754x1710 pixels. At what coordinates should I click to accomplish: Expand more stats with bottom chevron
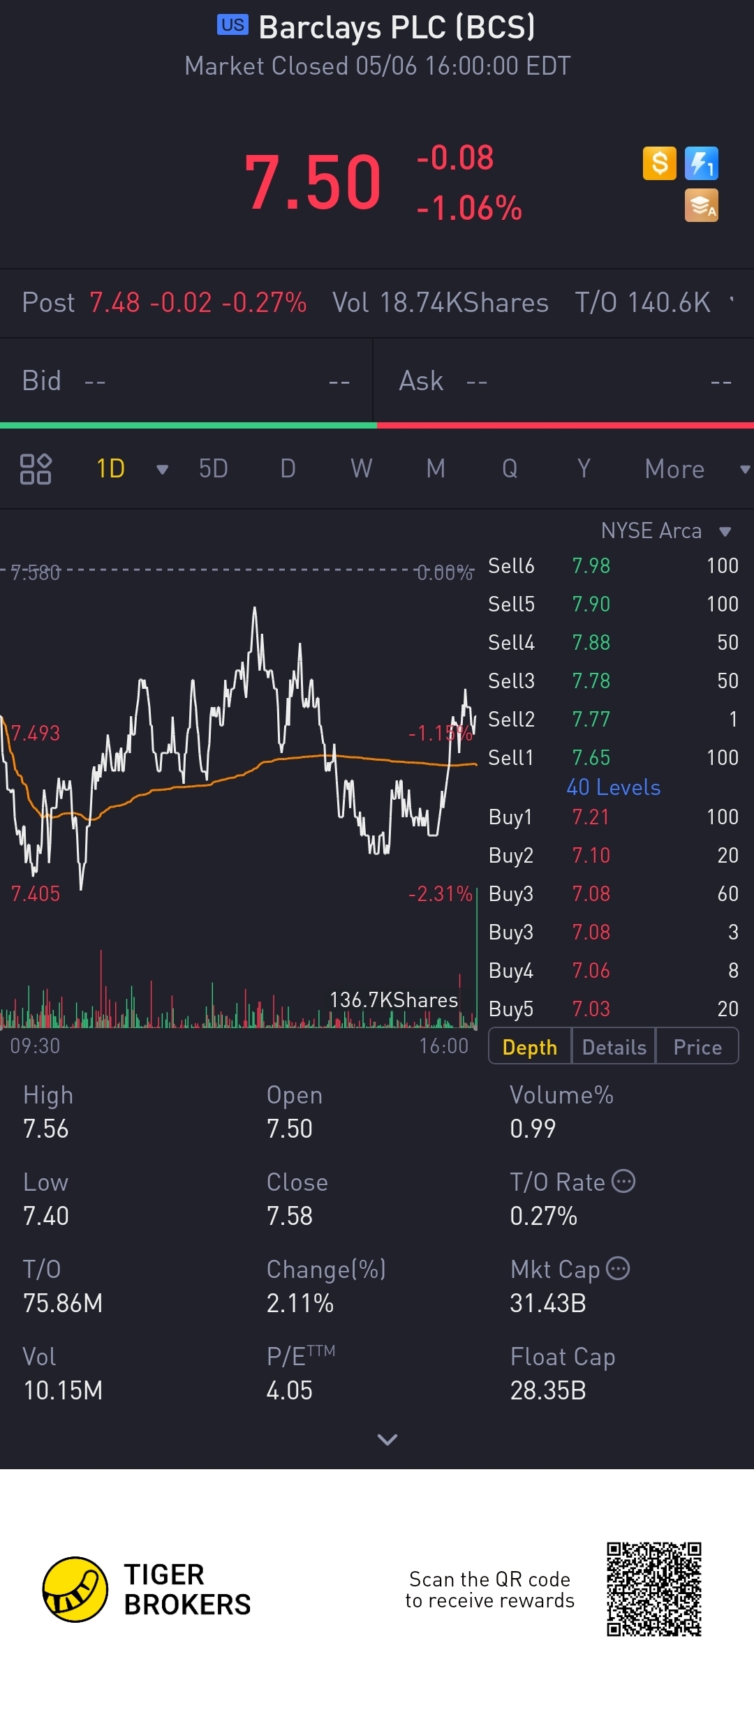387,1439
